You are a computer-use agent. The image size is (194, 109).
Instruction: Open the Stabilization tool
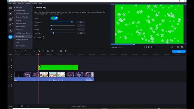20,27
